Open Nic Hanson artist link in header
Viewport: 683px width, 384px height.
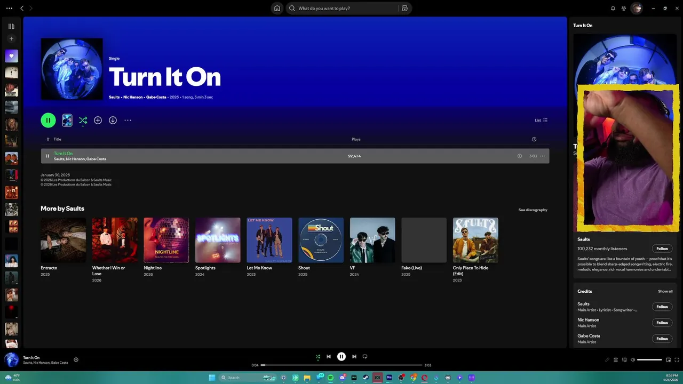133,97
